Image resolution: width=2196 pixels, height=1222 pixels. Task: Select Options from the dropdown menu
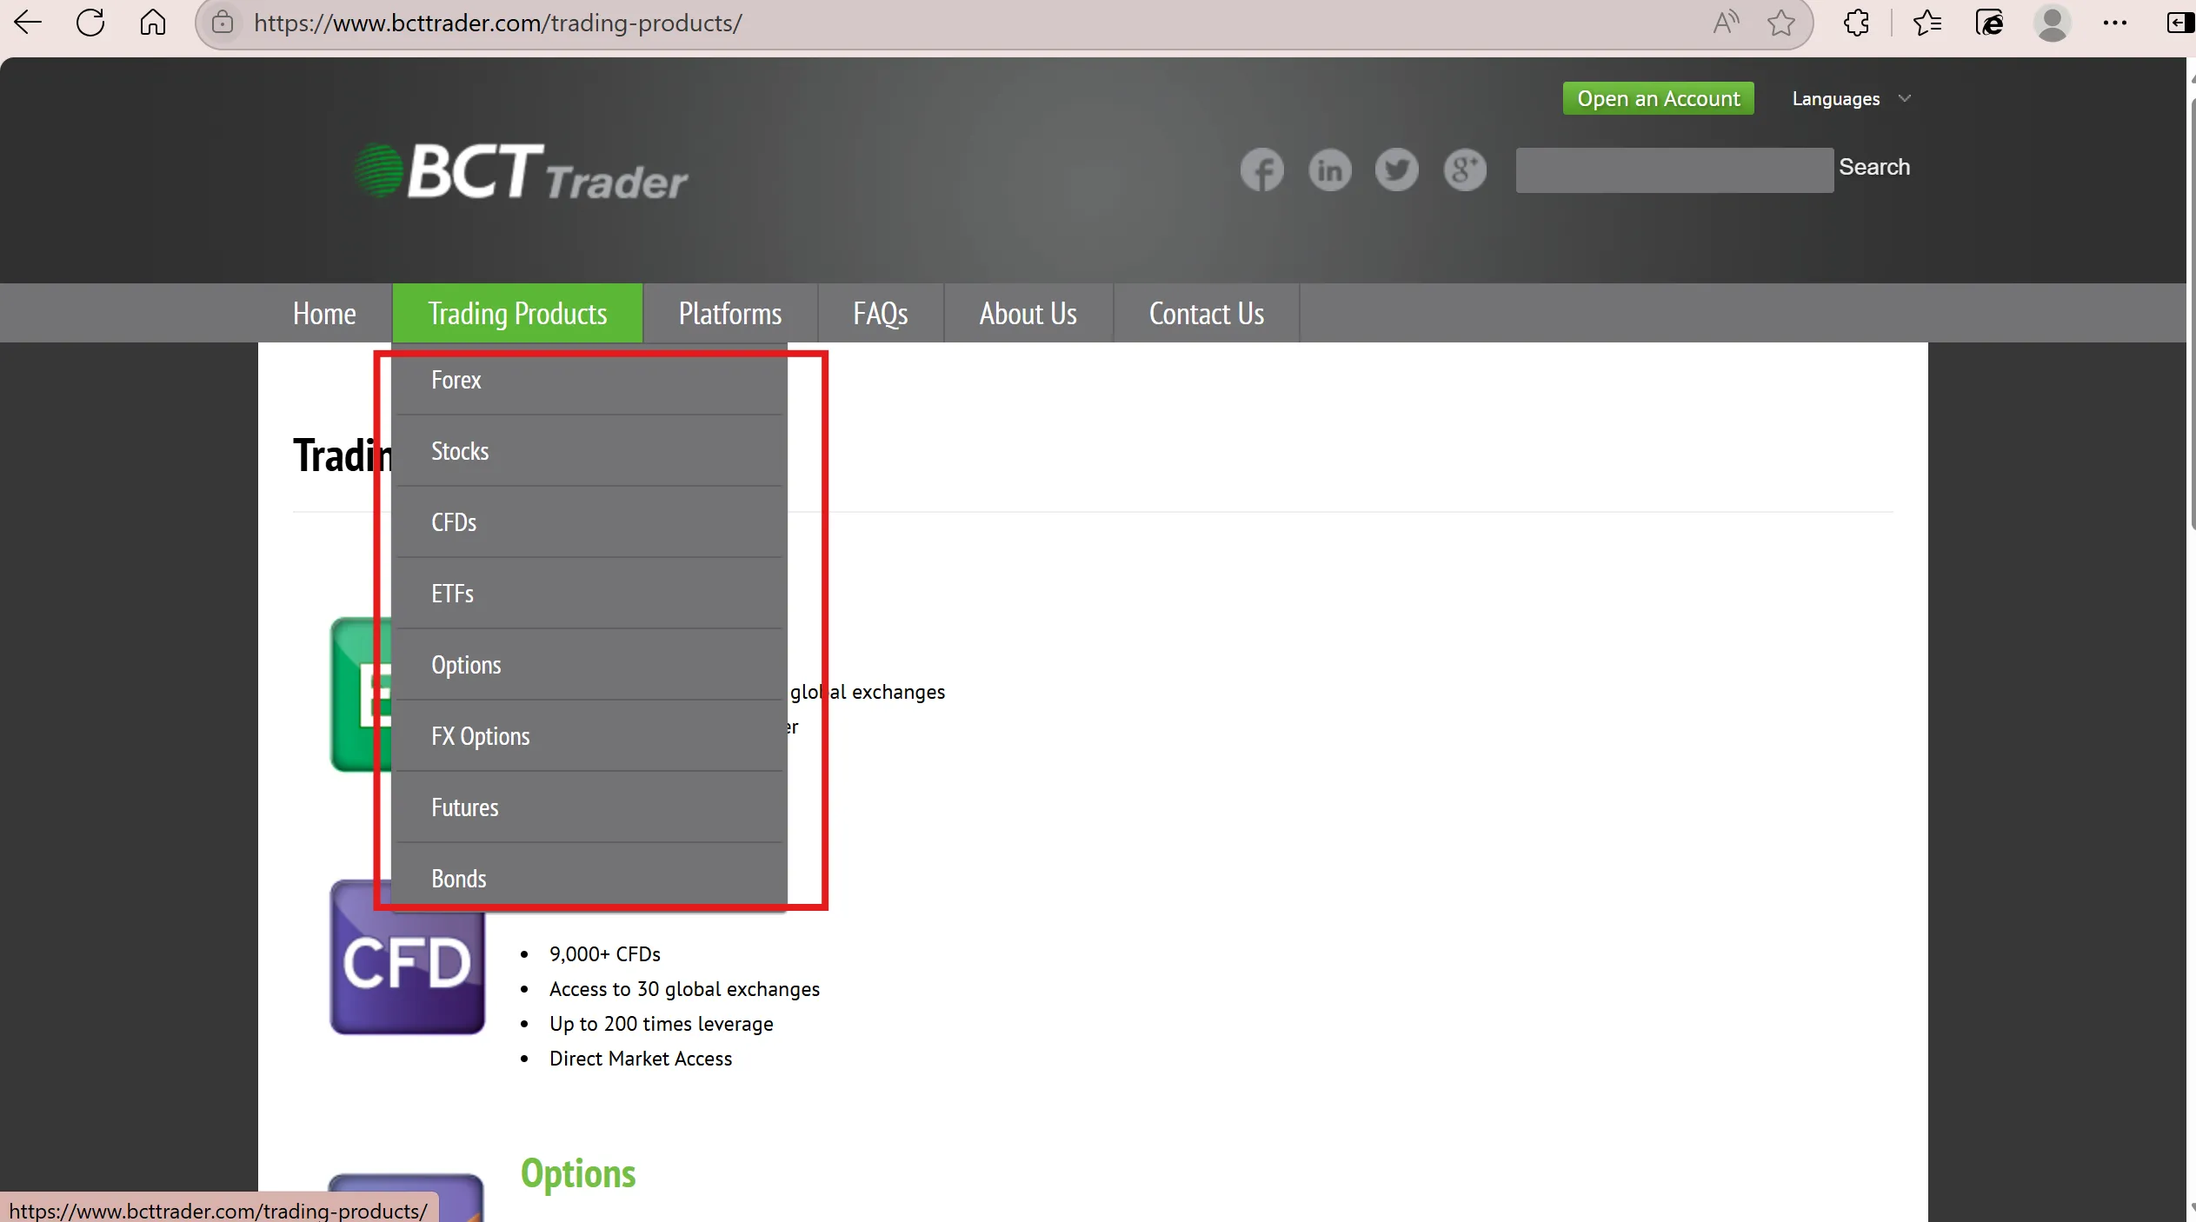[589, 665]
